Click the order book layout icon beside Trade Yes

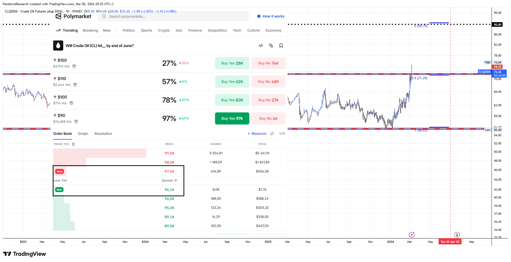[x=73, y=144]
